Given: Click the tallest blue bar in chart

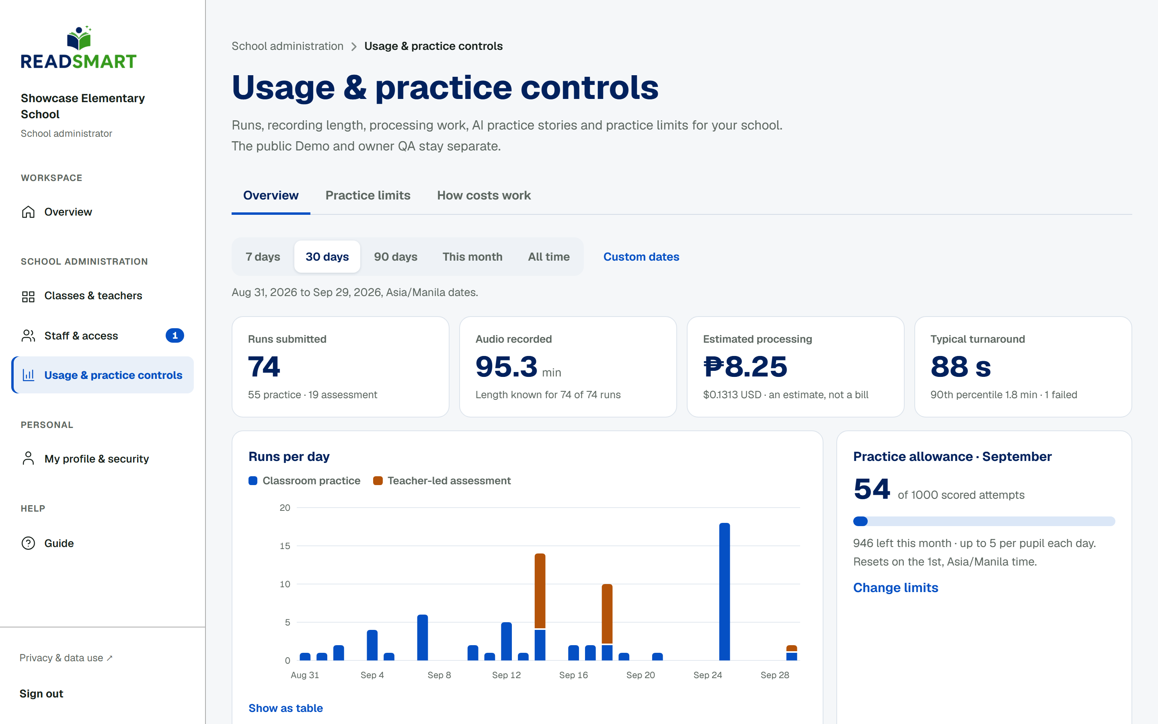Looking at the screenshot, I should coord(725,591).
